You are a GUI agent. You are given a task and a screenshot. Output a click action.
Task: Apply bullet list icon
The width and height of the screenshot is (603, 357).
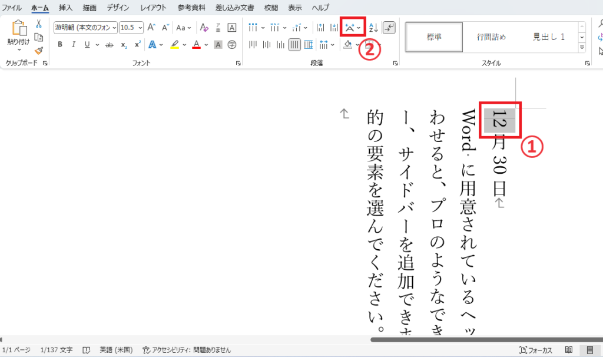click(x=253, y=27)
